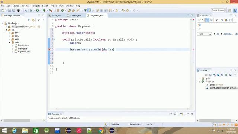Toggle Categorized view in Task List

tap(207, 20)
